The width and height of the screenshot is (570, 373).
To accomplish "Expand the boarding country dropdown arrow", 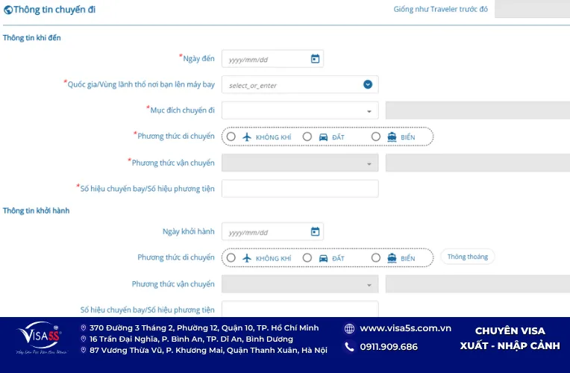I will pos(368,84).
